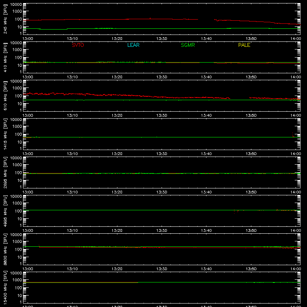This screenshot has width=307, height=307.
Task: Select the '2695 MHz [SFU]' axis title
Action: pos(5,172)
